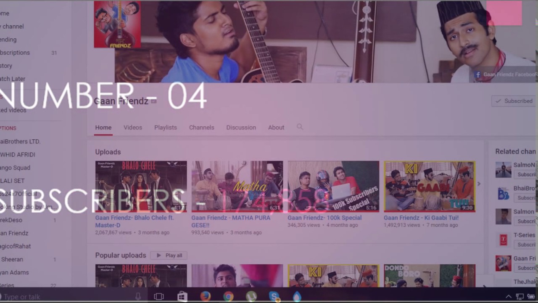Launch Firefox from the taskbar
The image size is (538, 303).
point(205,296)
